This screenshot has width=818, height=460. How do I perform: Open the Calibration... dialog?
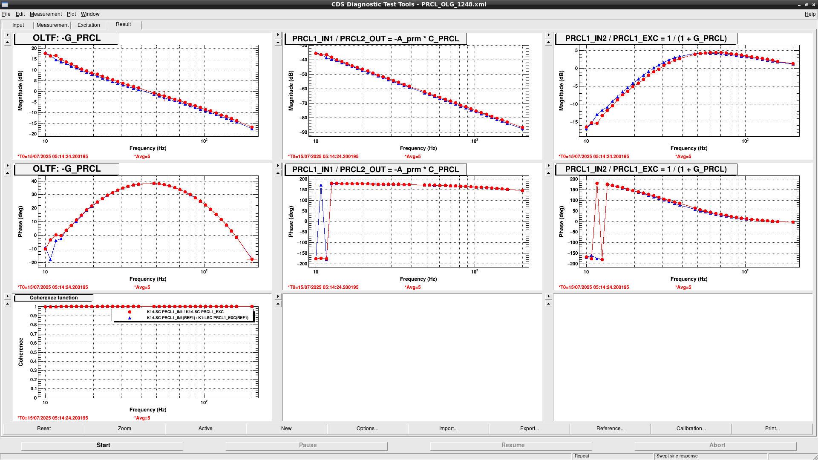pos(691,428)
